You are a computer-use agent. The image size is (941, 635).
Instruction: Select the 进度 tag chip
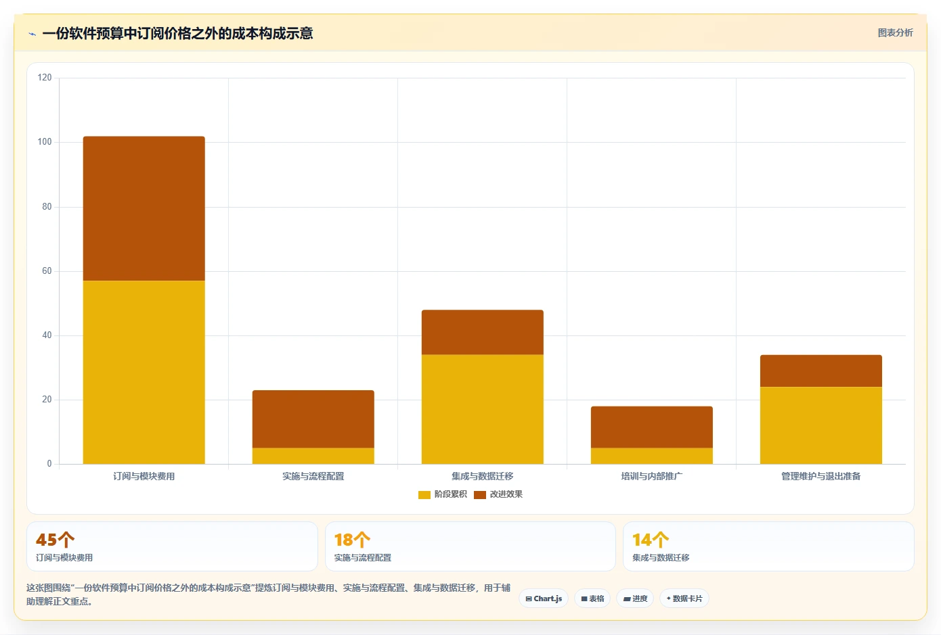pyautogui.click(x=635, y=598)
